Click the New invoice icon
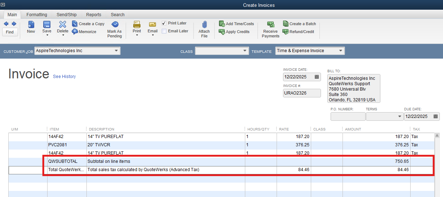This screenshot has height=197, width=443. [31, 24]
